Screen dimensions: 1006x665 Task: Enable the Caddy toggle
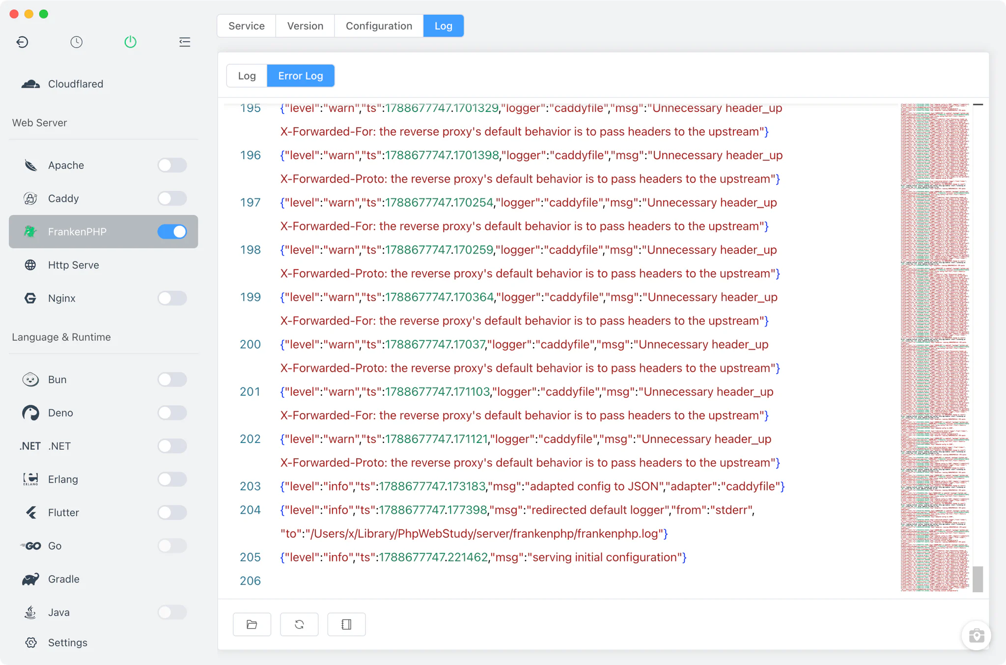[x=172, y=198]
